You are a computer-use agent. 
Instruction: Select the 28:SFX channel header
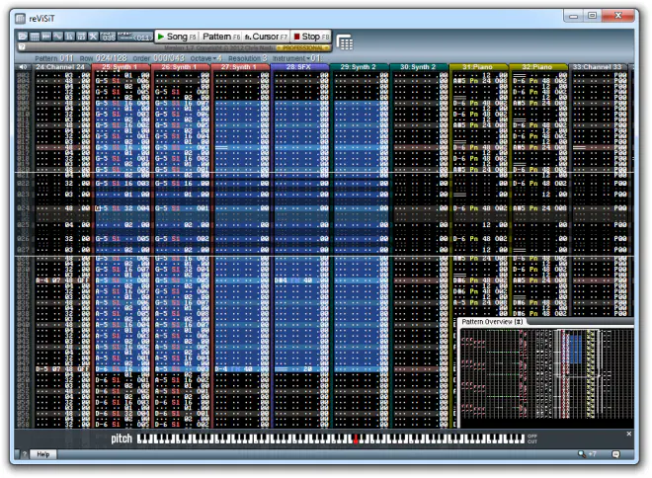(x=299, y=67)
